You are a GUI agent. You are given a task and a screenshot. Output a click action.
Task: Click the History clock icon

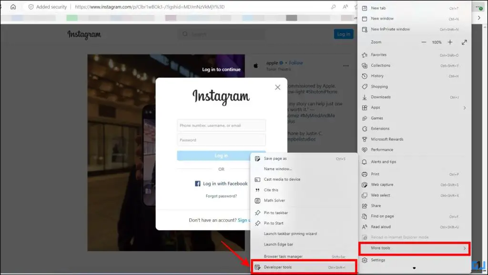365,76
